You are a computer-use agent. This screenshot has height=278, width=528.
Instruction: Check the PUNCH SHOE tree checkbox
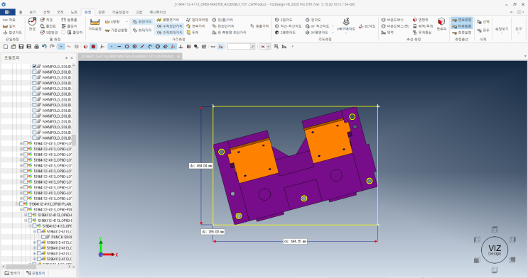click(43, 237)
